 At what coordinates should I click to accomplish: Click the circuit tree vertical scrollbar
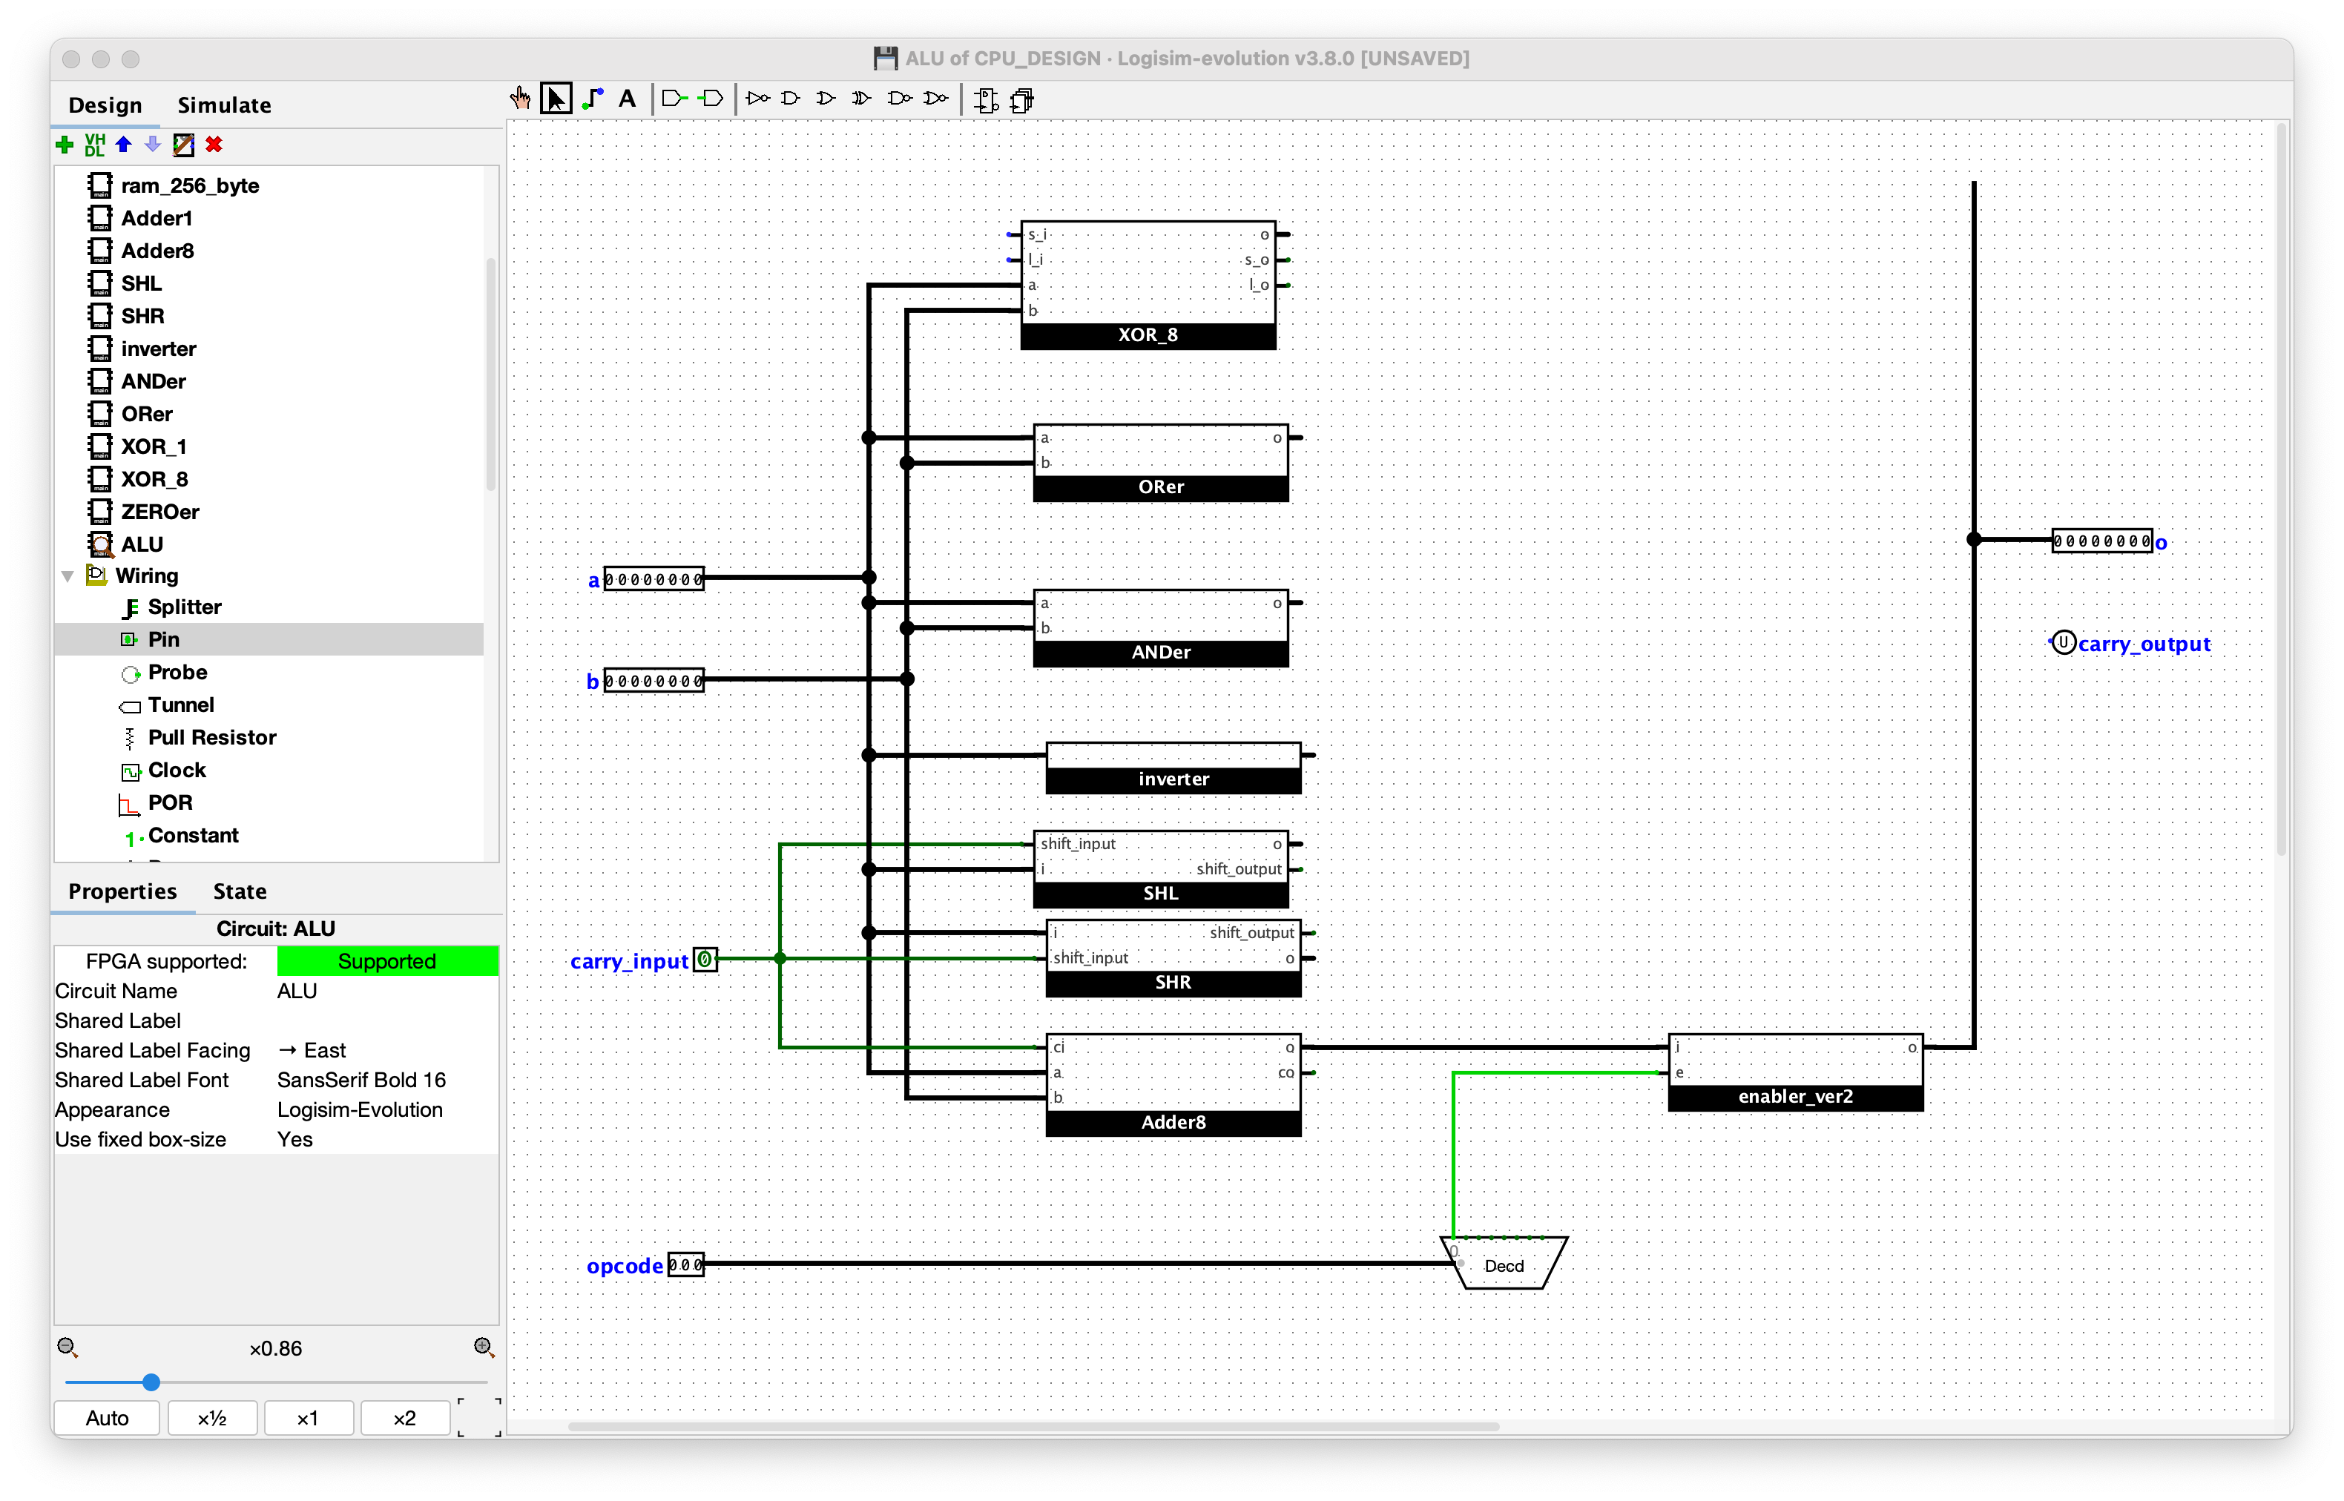491,375
